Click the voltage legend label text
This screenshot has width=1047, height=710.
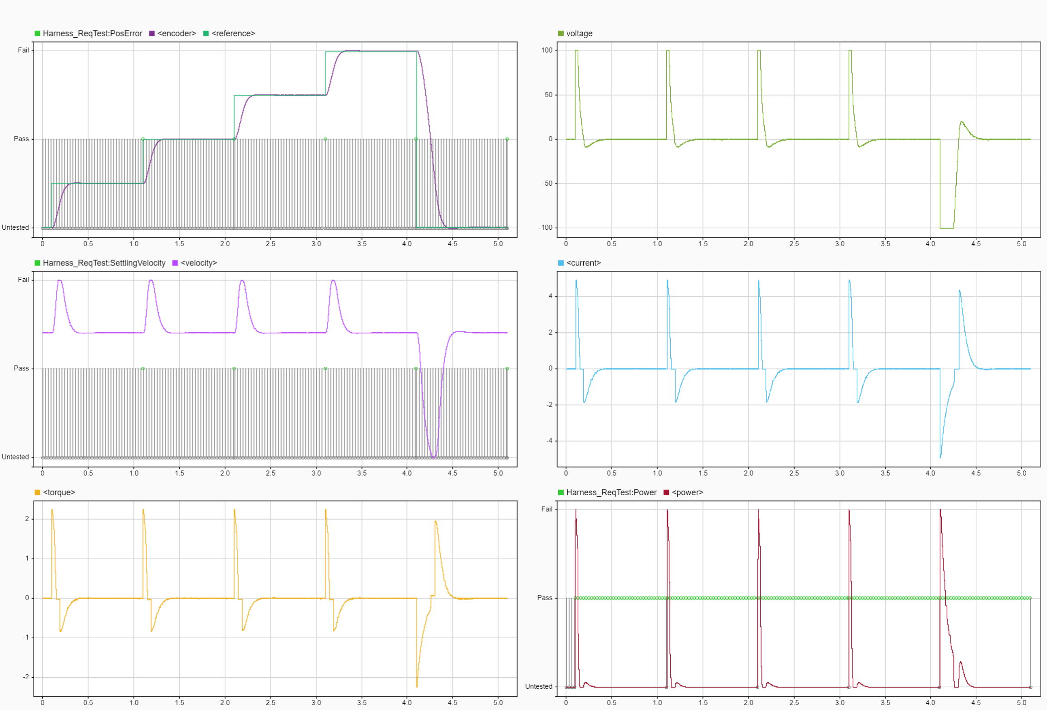[579, 34]
